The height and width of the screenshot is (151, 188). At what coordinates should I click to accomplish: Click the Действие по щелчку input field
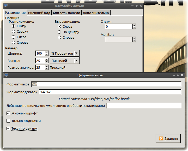pyautogui.click(x=144, y=106)
